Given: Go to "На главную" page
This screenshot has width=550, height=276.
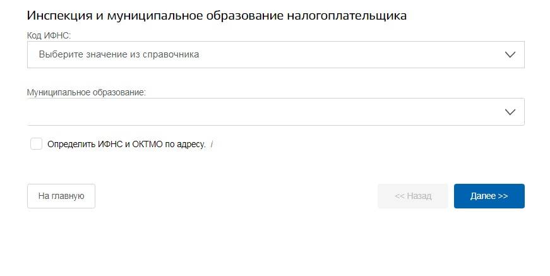Looking at the screenshot, I should [61, 196].
